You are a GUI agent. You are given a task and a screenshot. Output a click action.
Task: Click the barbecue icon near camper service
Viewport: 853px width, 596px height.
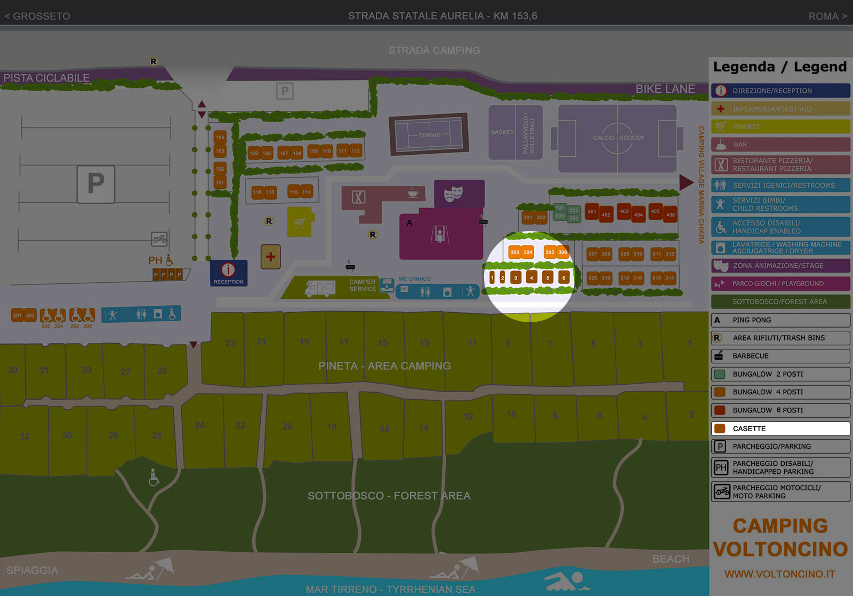click(x=350, y=265)
